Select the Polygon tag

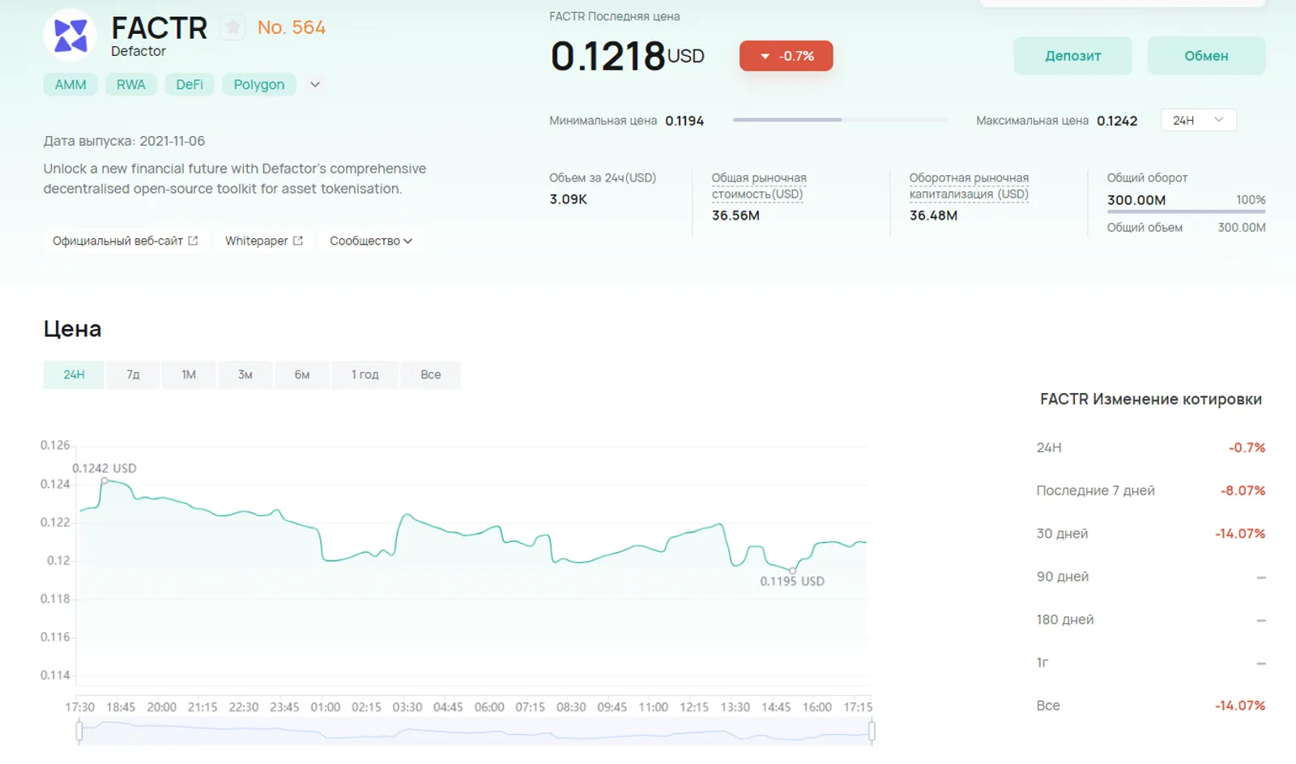(259, 84)
